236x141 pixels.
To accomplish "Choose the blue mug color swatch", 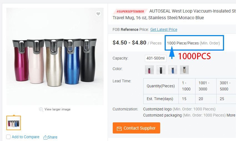I will coord(172,70).
